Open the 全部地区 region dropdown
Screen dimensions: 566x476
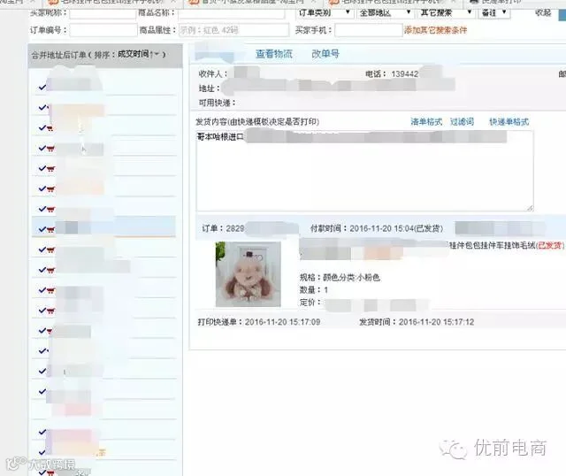click(386, 13)
